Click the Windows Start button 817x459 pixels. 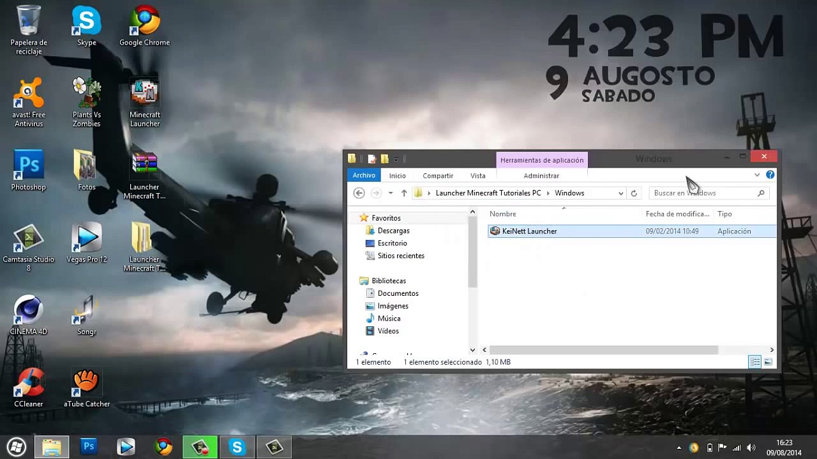coord(17,447)
